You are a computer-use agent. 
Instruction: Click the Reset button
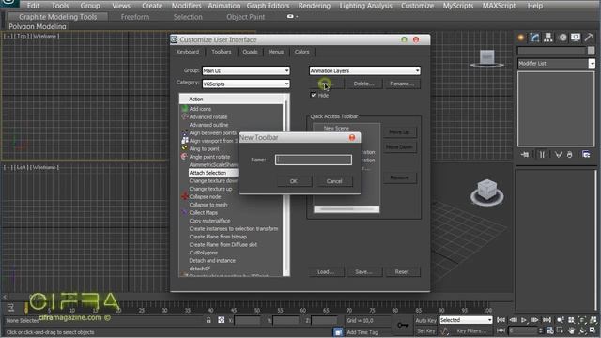402,271
